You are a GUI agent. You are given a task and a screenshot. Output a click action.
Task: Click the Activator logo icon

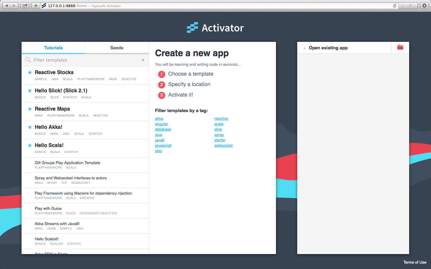pos(192,27)
